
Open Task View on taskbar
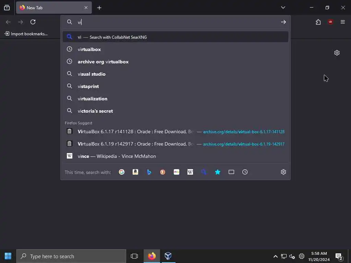(x=134, y=256)
